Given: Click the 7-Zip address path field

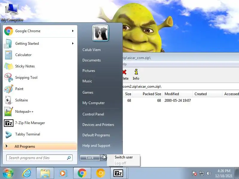Looking at the screenshot, I should [181, 87].
